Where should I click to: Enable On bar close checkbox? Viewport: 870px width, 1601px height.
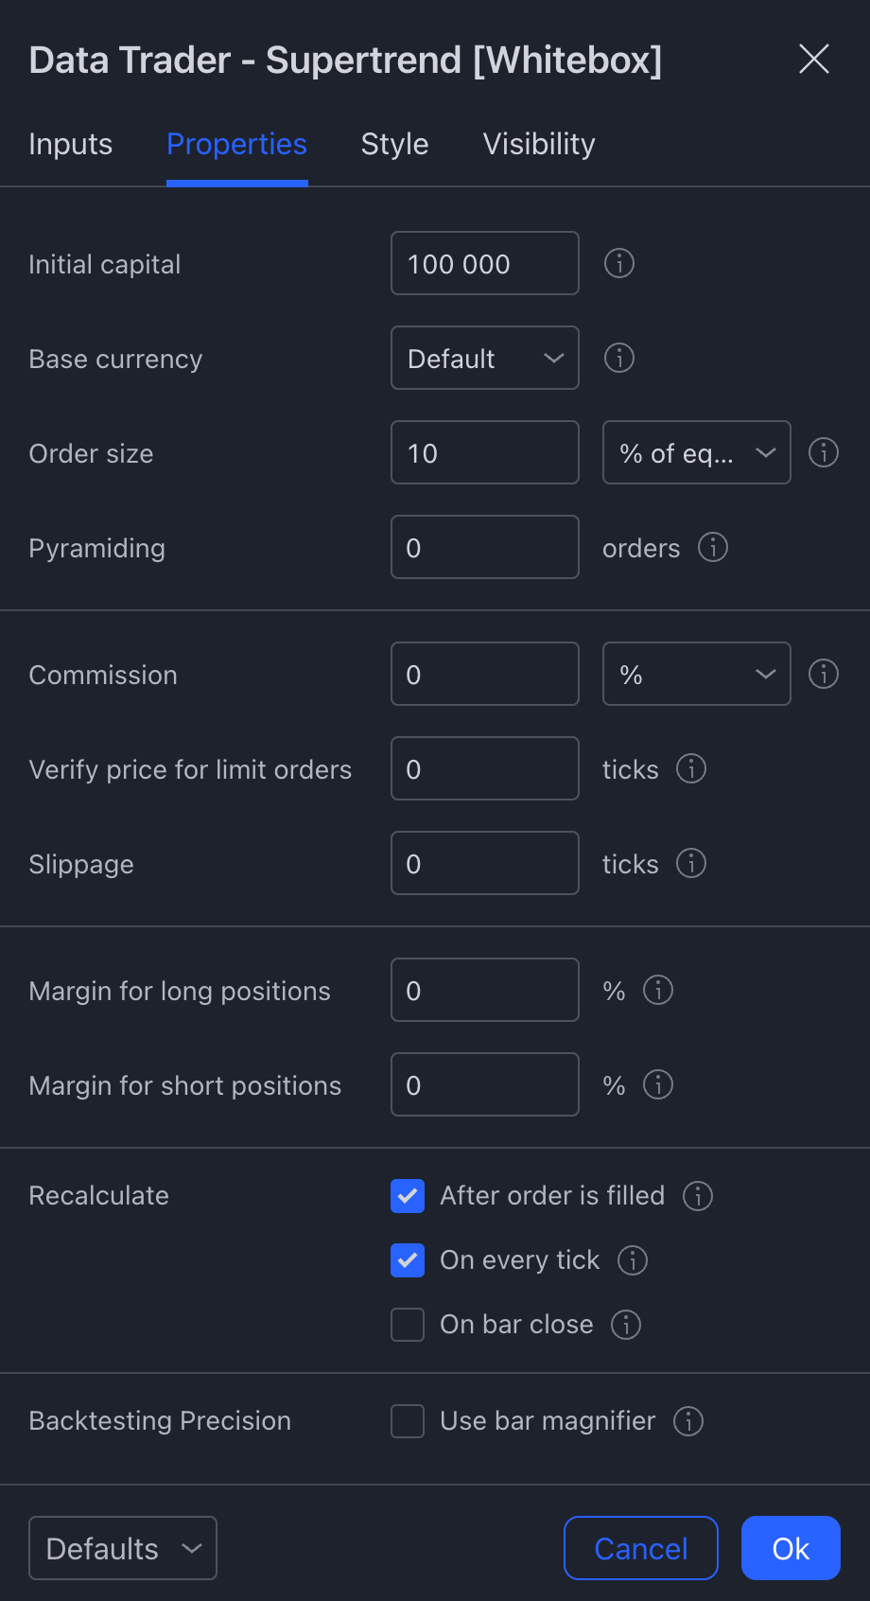pos(408,1325)
